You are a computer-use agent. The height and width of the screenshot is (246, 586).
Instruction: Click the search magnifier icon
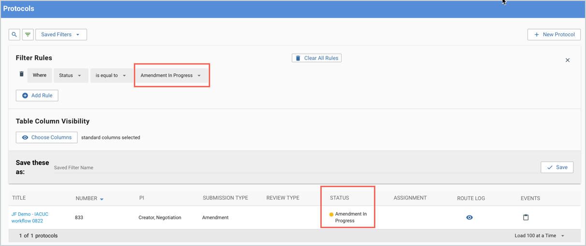(14, 35)
